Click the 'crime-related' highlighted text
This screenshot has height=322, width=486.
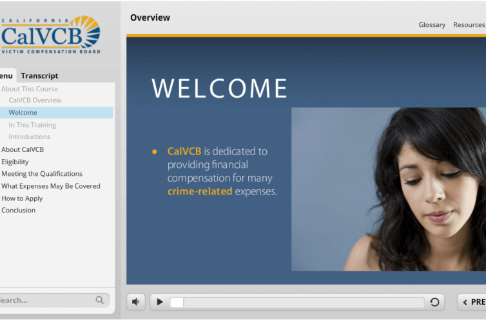[200, 191]
